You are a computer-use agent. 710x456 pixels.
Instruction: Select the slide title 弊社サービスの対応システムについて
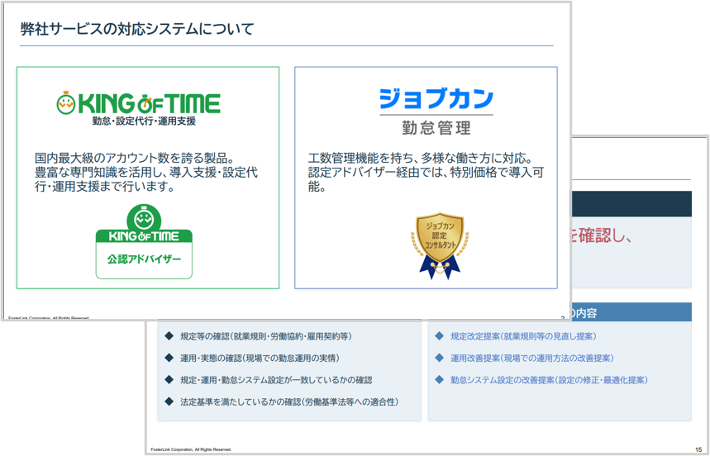tap(137, 30)
